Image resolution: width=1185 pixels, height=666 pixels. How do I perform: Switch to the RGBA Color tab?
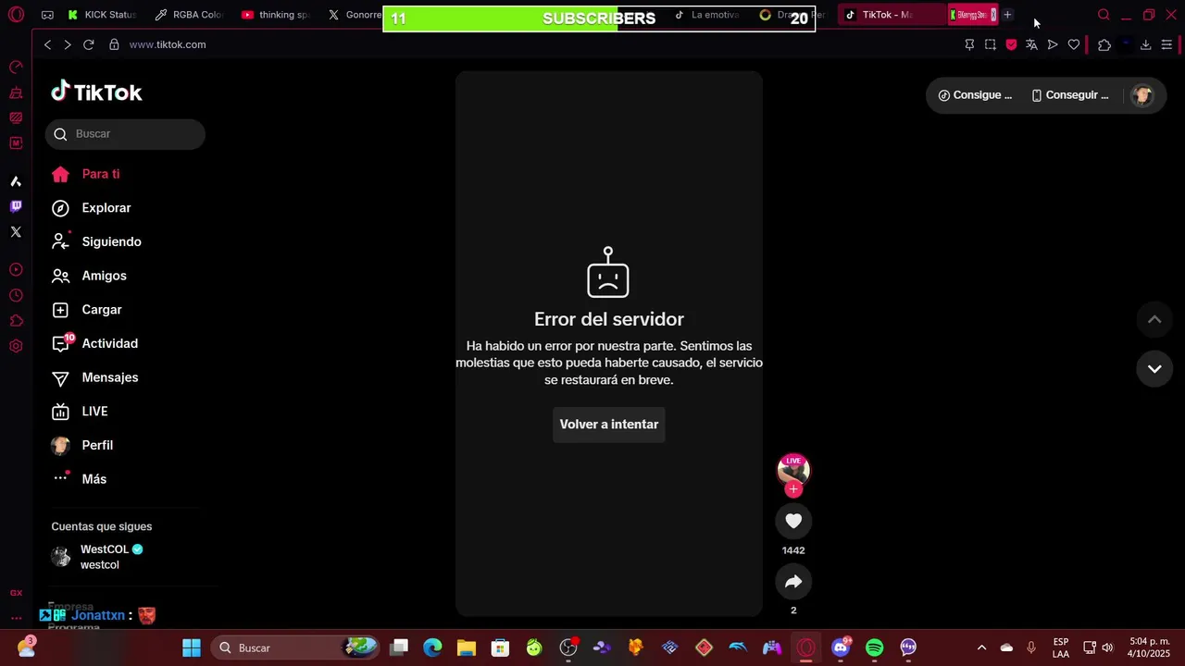click(x=189, y=15)
